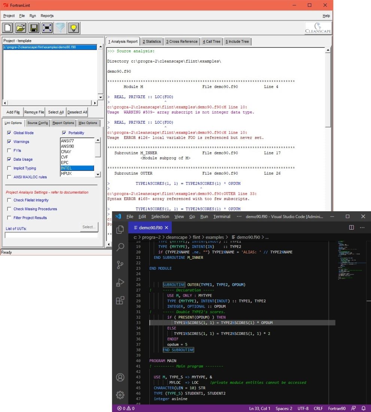Click the Cleanscape logo

tap(318, 28)
